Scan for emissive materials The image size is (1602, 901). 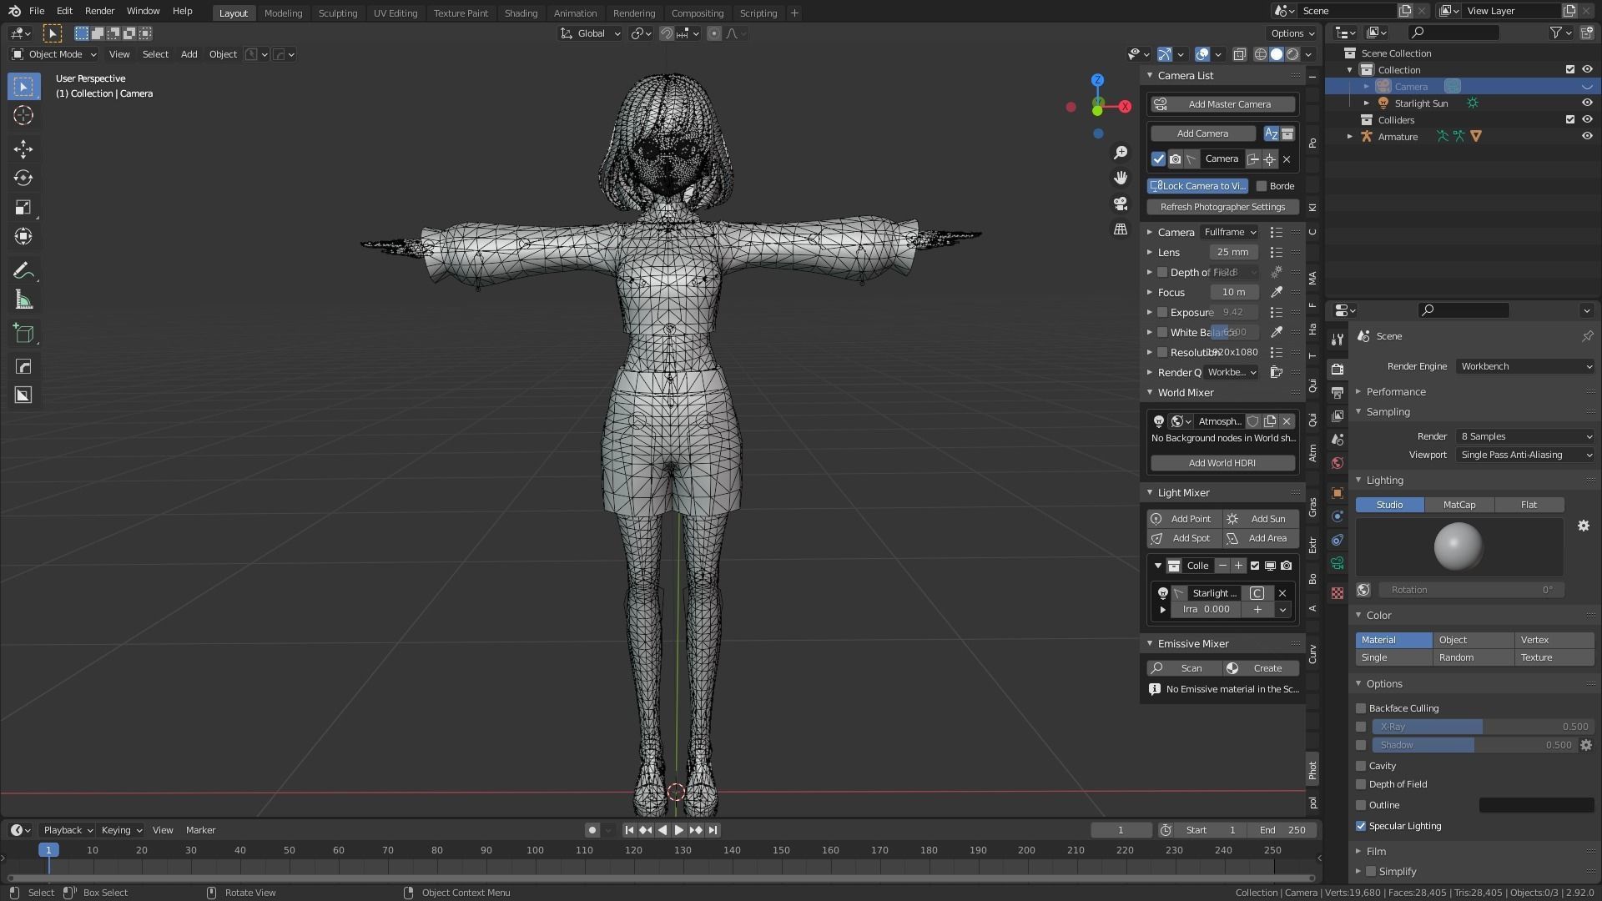point(1185,668)
